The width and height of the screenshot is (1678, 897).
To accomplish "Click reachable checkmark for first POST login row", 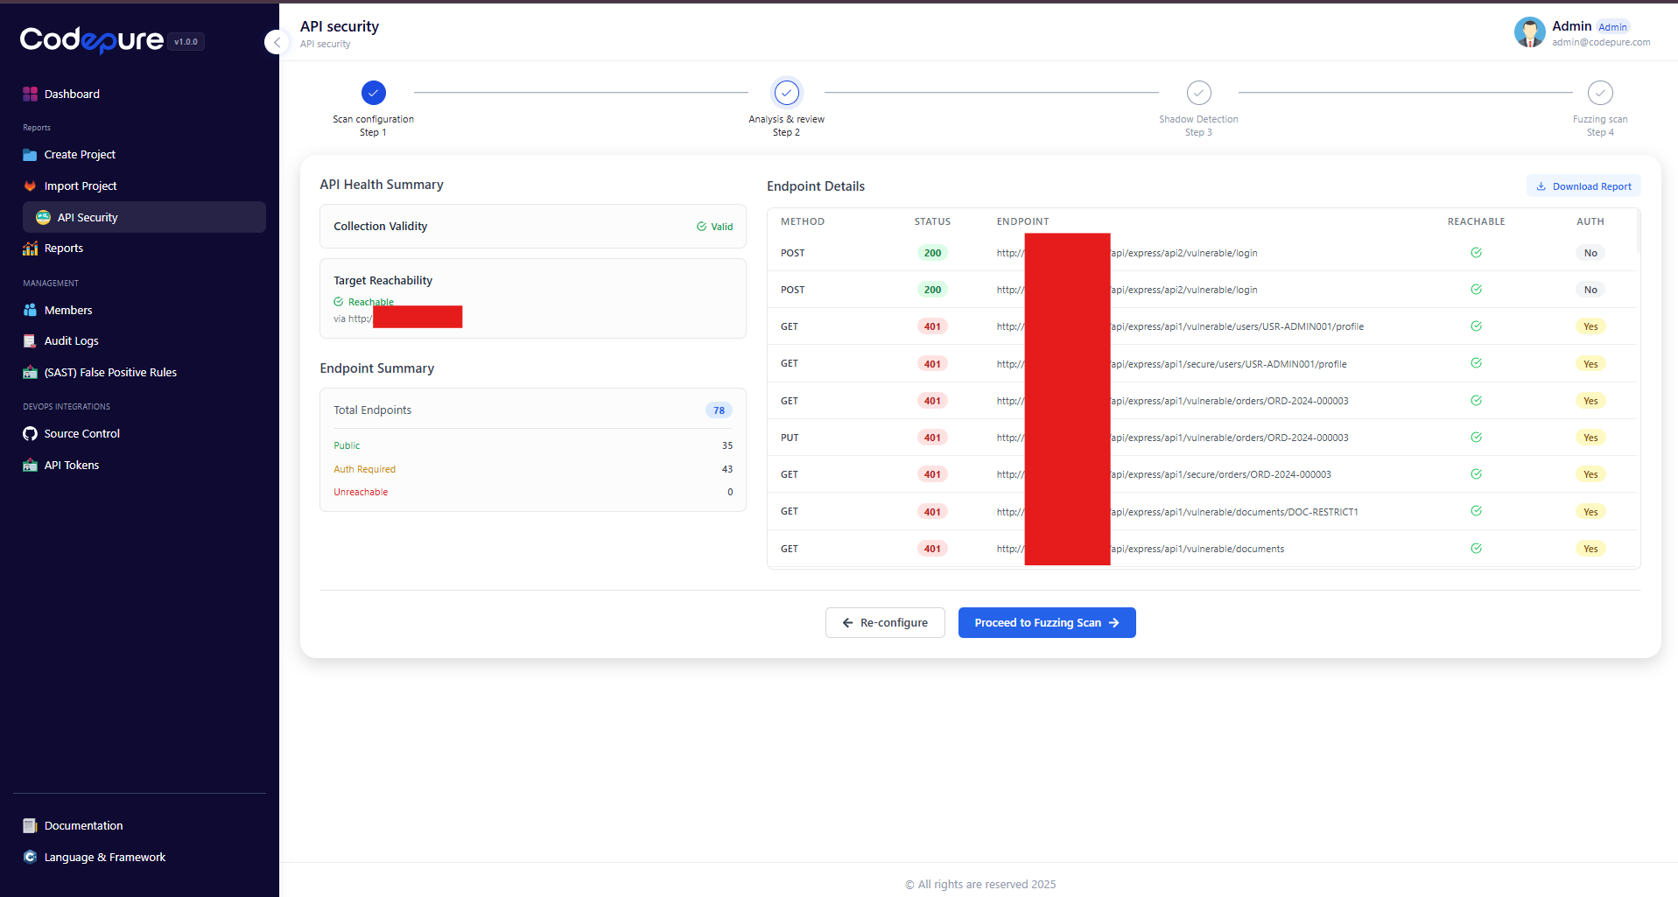I will click(1476, 253).
